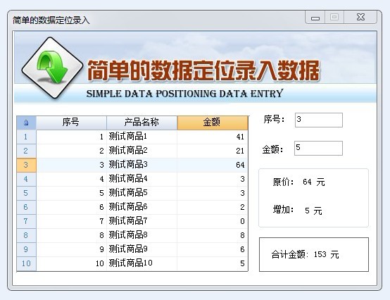Click the highlighted 金额 column header

[213, 123]
